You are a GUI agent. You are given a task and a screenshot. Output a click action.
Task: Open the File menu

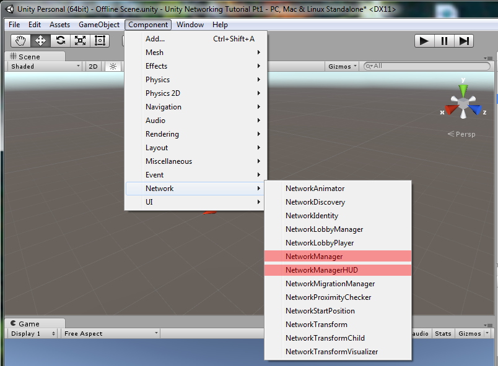pos(14,25)
